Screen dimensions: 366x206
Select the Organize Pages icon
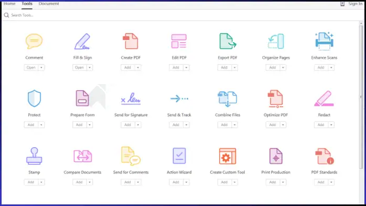(276, 42)
